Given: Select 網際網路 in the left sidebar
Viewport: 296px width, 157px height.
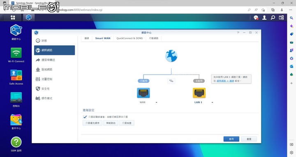Looking at the screenshot, I should pyautogui.click(x=54, y=50).
